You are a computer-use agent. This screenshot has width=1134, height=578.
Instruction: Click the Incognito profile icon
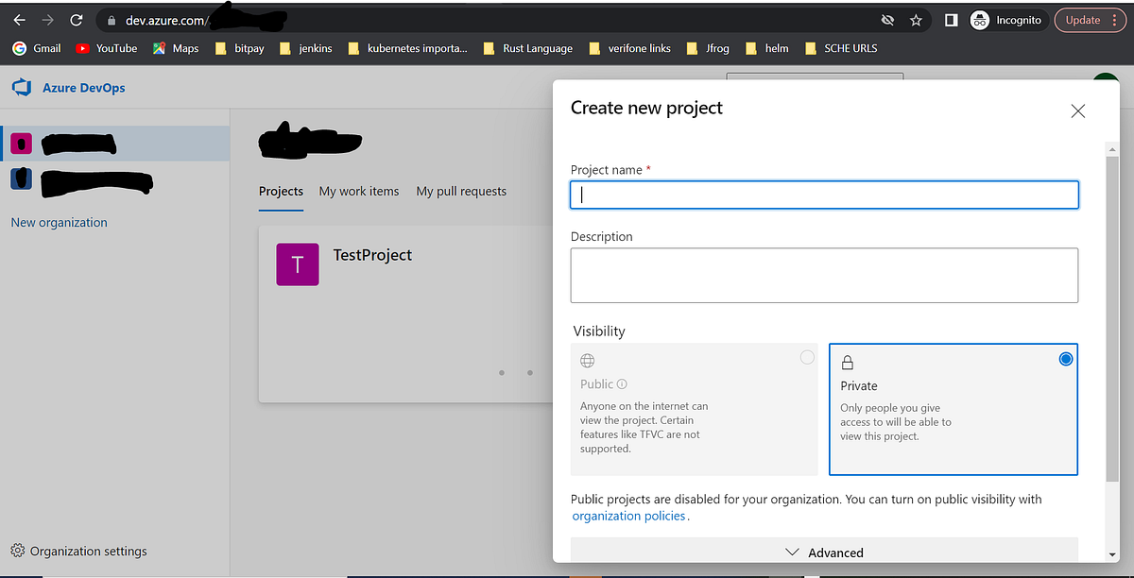pyautogui.click(x=979, y=19)
